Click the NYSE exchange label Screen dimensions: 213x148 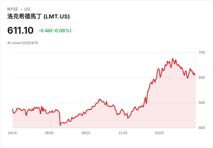coord(13,9)
